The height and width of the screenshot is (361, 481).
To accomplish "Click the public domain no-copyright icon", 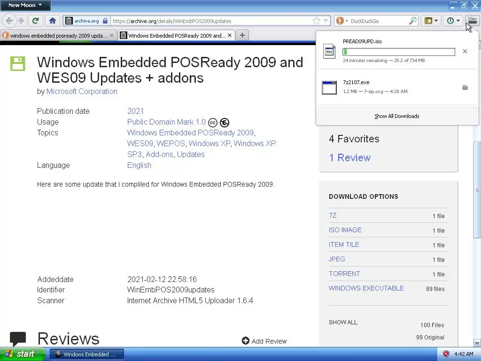I will click(x=225, y=123).
